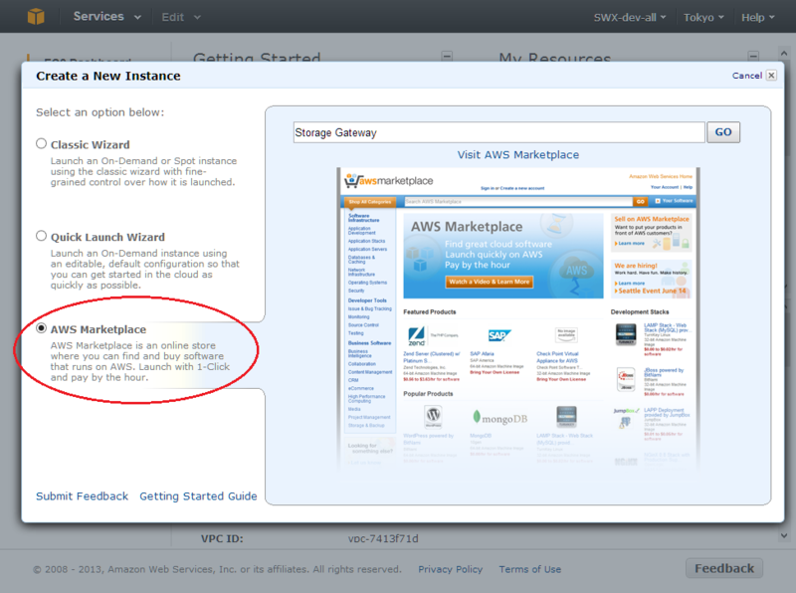The height and width of the screenshot is (593, 796).
Task: Open the Submit Feedback link
Action: coord(82,496)
